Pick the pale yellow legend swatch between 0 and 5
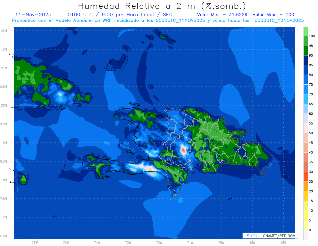318x246 pixels. 306,225
